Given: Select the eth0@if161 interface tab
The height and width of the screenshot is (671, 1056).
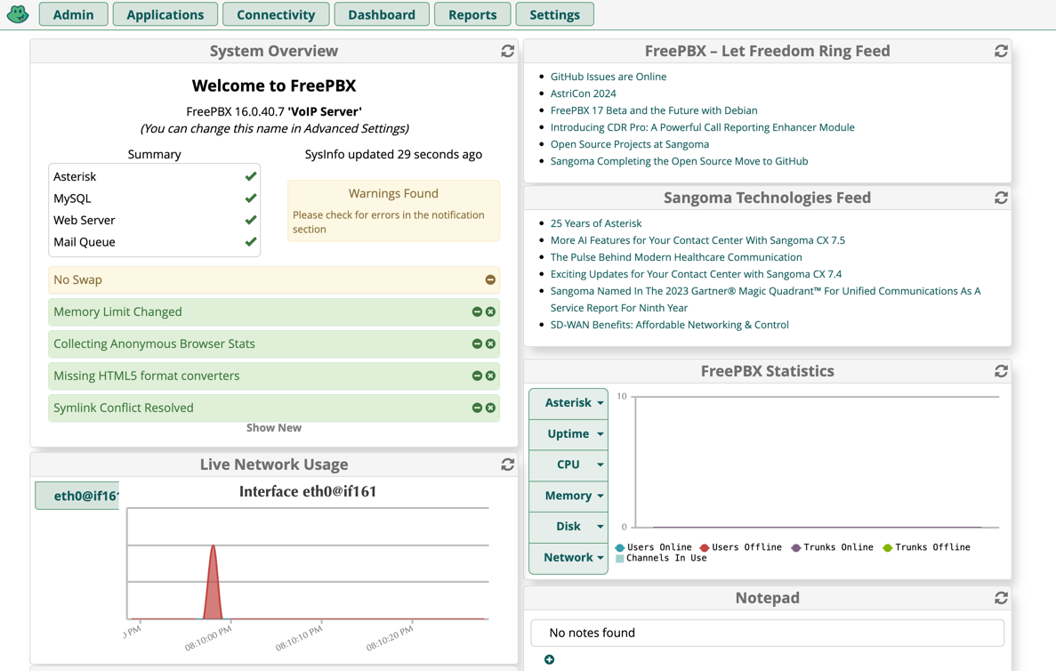Looking at the screenshot, I should [x=77, y=496].
